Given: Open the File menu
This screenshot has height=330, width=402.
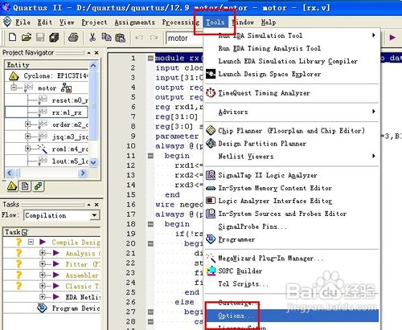Looking at the screenshot, I should [x=23, y=22].
